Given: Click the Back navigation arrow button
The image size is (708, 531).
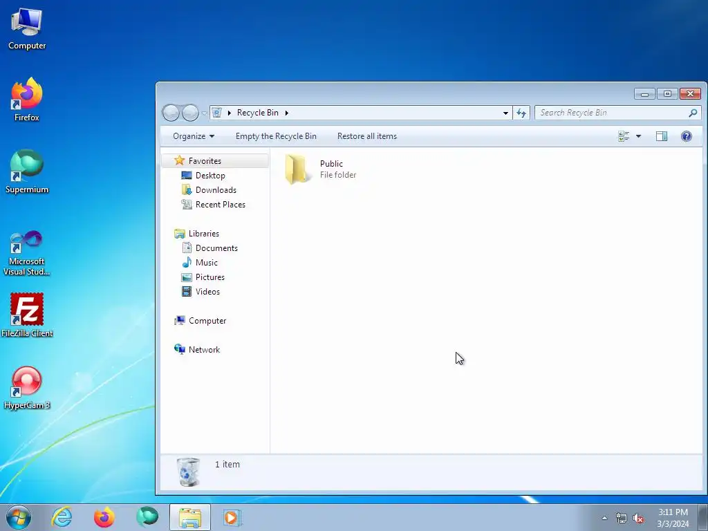Looking at the screenshot, I should click(x=171, y=113).
